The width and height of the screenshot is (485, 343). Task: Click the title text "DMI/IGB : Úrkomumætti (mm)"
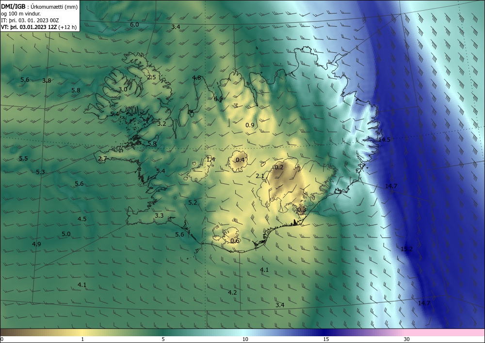click(39, 6)
